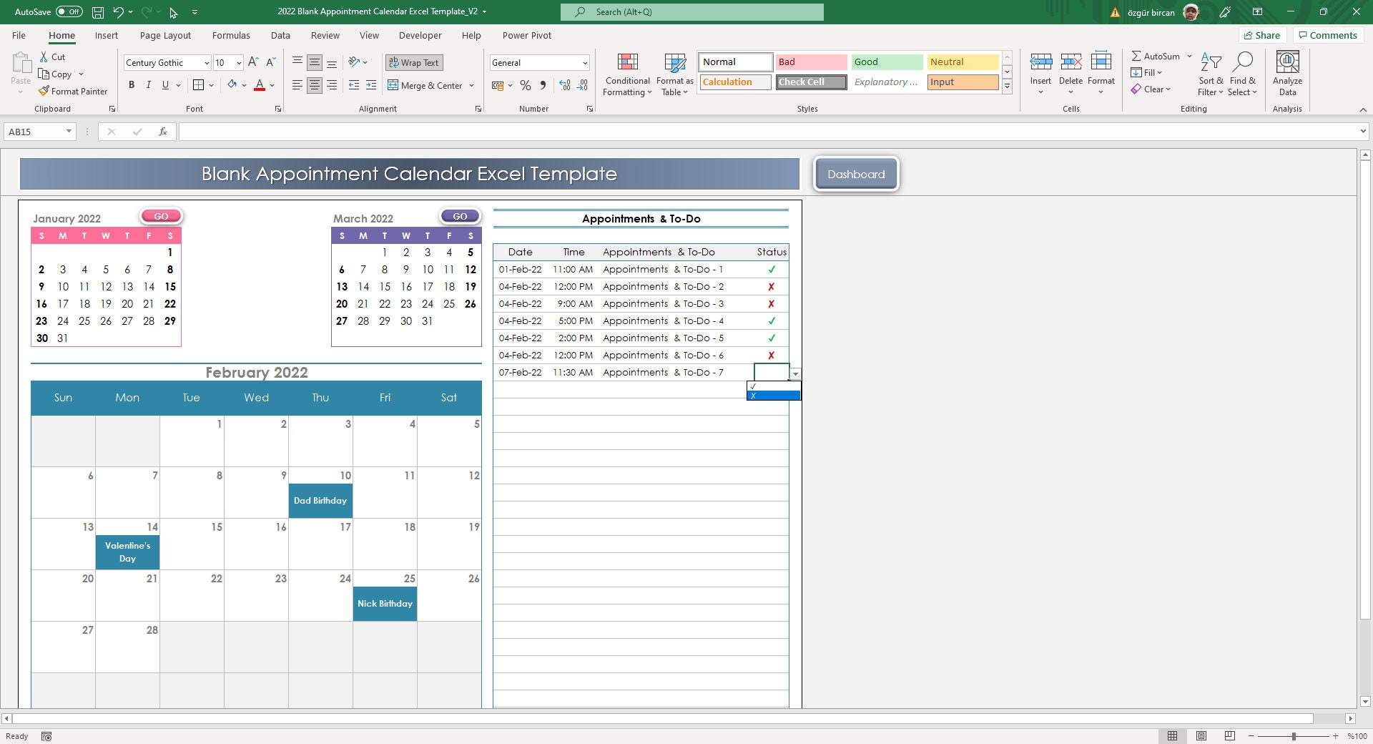Open the font name dropdown

click(205, 63)
